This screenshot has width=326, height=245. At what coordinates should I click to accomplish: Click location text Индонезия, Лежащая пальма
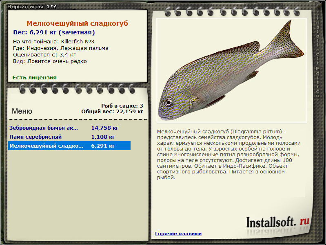pyautogui.click(x=68, y=48)
